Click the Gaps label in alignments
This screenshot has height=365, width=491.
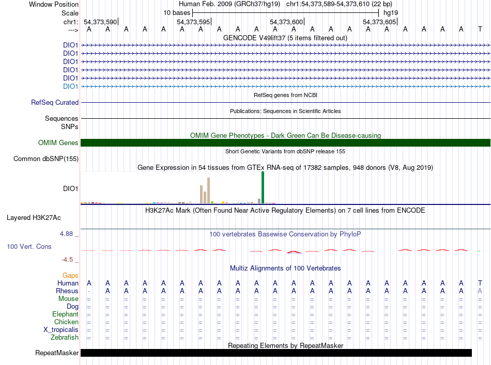click(70, 276)
